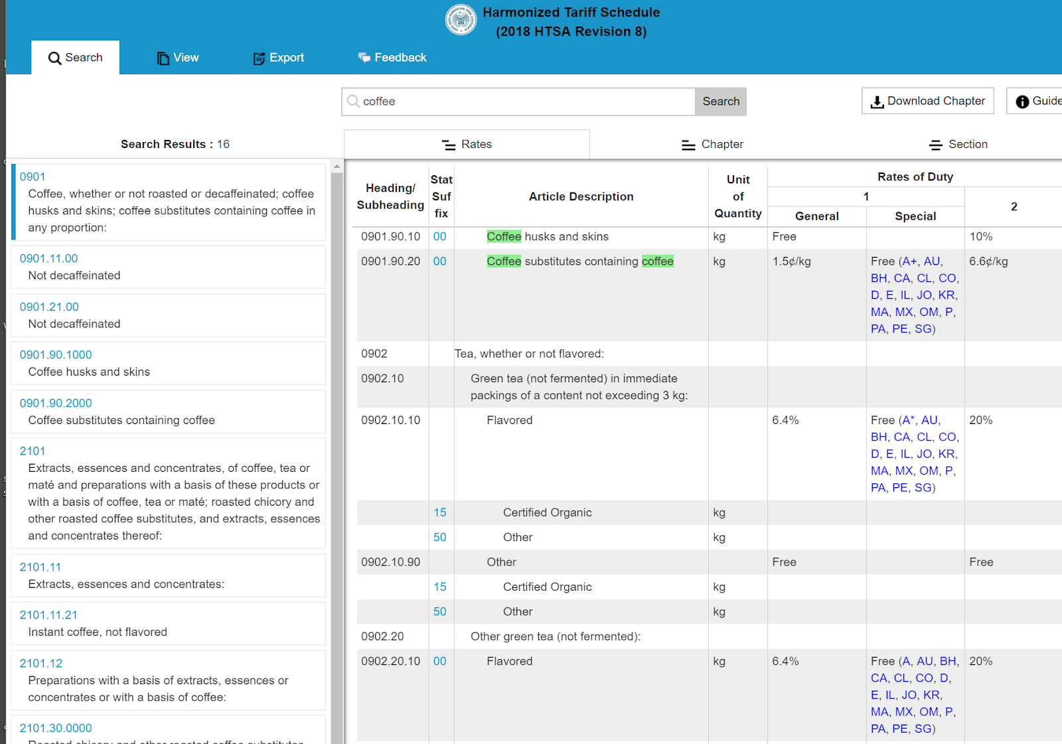Click 'Coffee substitutes containing coffee' table description
Image resolution: width=1062 pixels, height=744 pixels.
click(x=580, y=261)
